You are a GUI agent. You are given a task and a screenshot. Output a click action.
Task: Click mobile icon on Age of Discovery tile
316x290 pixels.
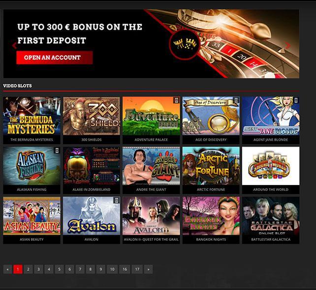tap(236, 100)
